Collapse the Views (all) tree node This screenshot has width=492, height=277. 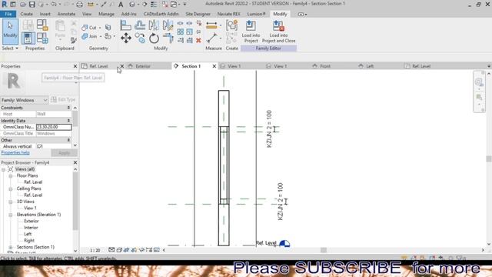[3, 169]
